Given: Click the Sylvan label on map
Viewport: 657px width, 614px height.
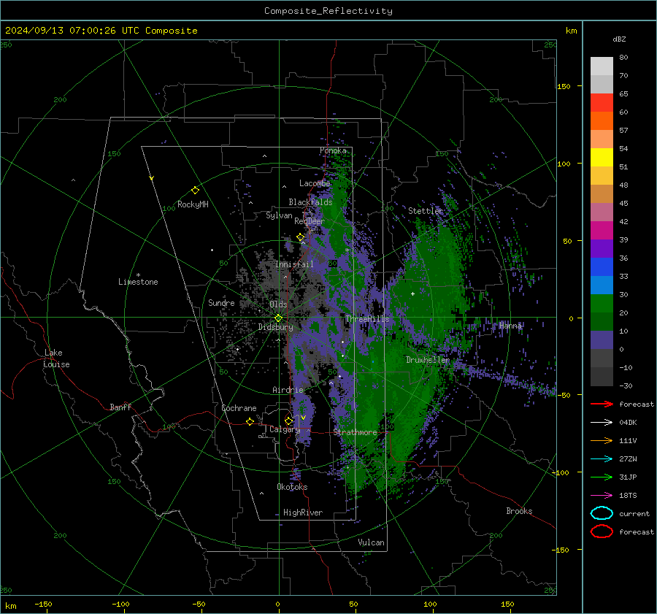Looking at the screenshot, I should click(x=279, y=215).
